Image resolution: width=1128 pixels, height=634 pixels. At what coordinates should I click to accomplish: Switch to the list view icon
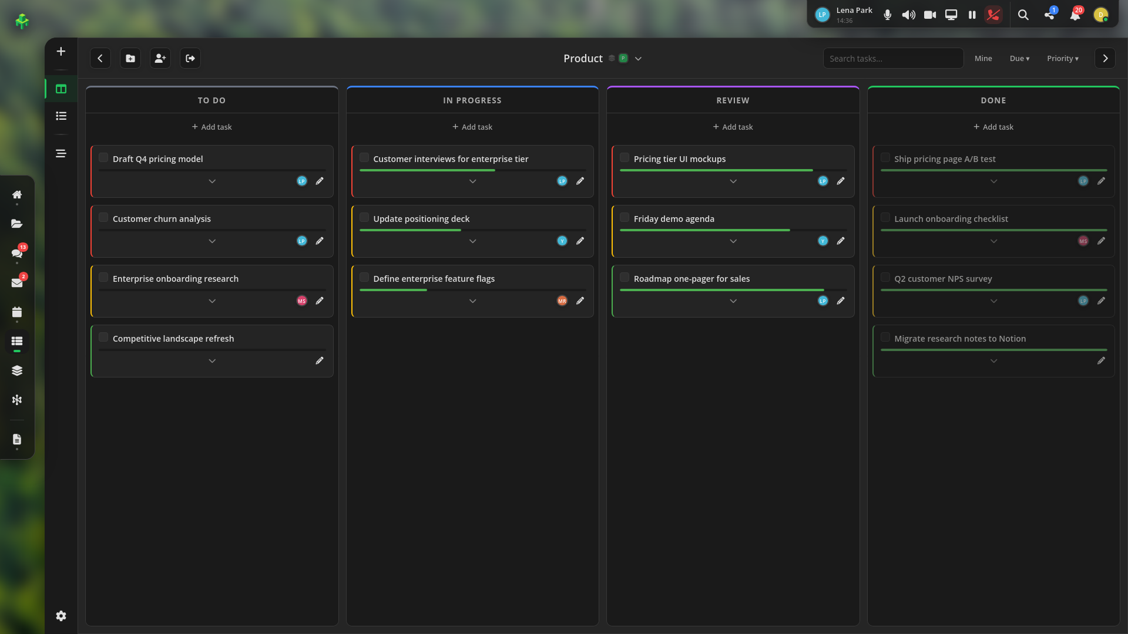point(61,116)
